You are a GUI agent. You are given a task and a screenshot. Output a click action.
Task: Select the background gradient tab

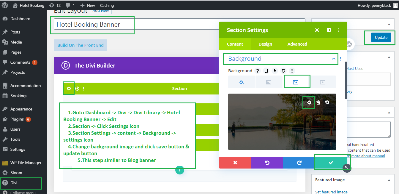(269, 82)
